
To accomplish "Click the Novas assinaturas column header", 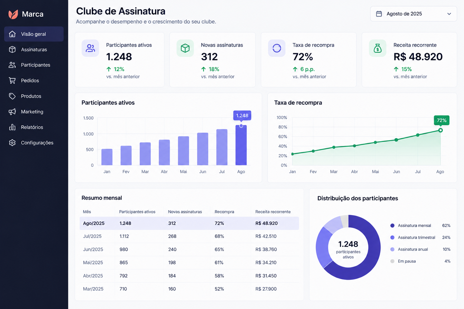I will pyautogui.click(x=185, y=212).
